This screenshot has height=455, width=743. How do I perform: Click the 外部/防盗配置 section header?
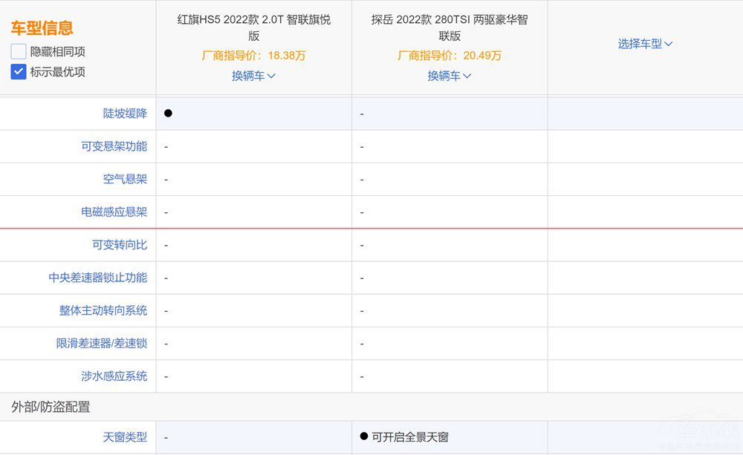tap(51, 407)
